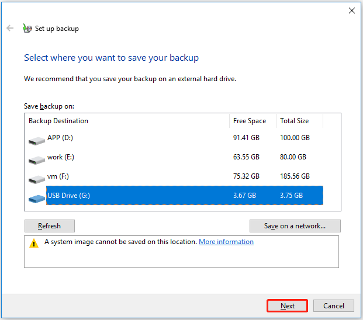The image size is (363, 320).
Task: Click the back arrow icon
Action: click(10, 28)
